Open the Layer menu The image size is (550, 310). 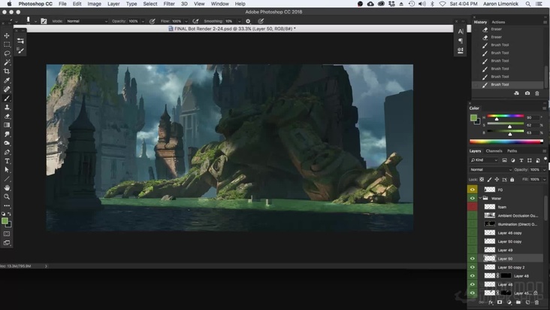click(x=113, y=4)
